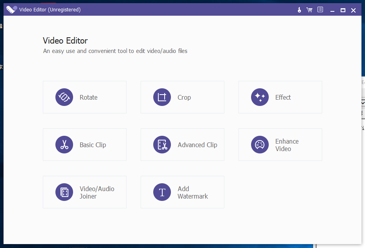Open the Rotate label text

click(88, 97)
